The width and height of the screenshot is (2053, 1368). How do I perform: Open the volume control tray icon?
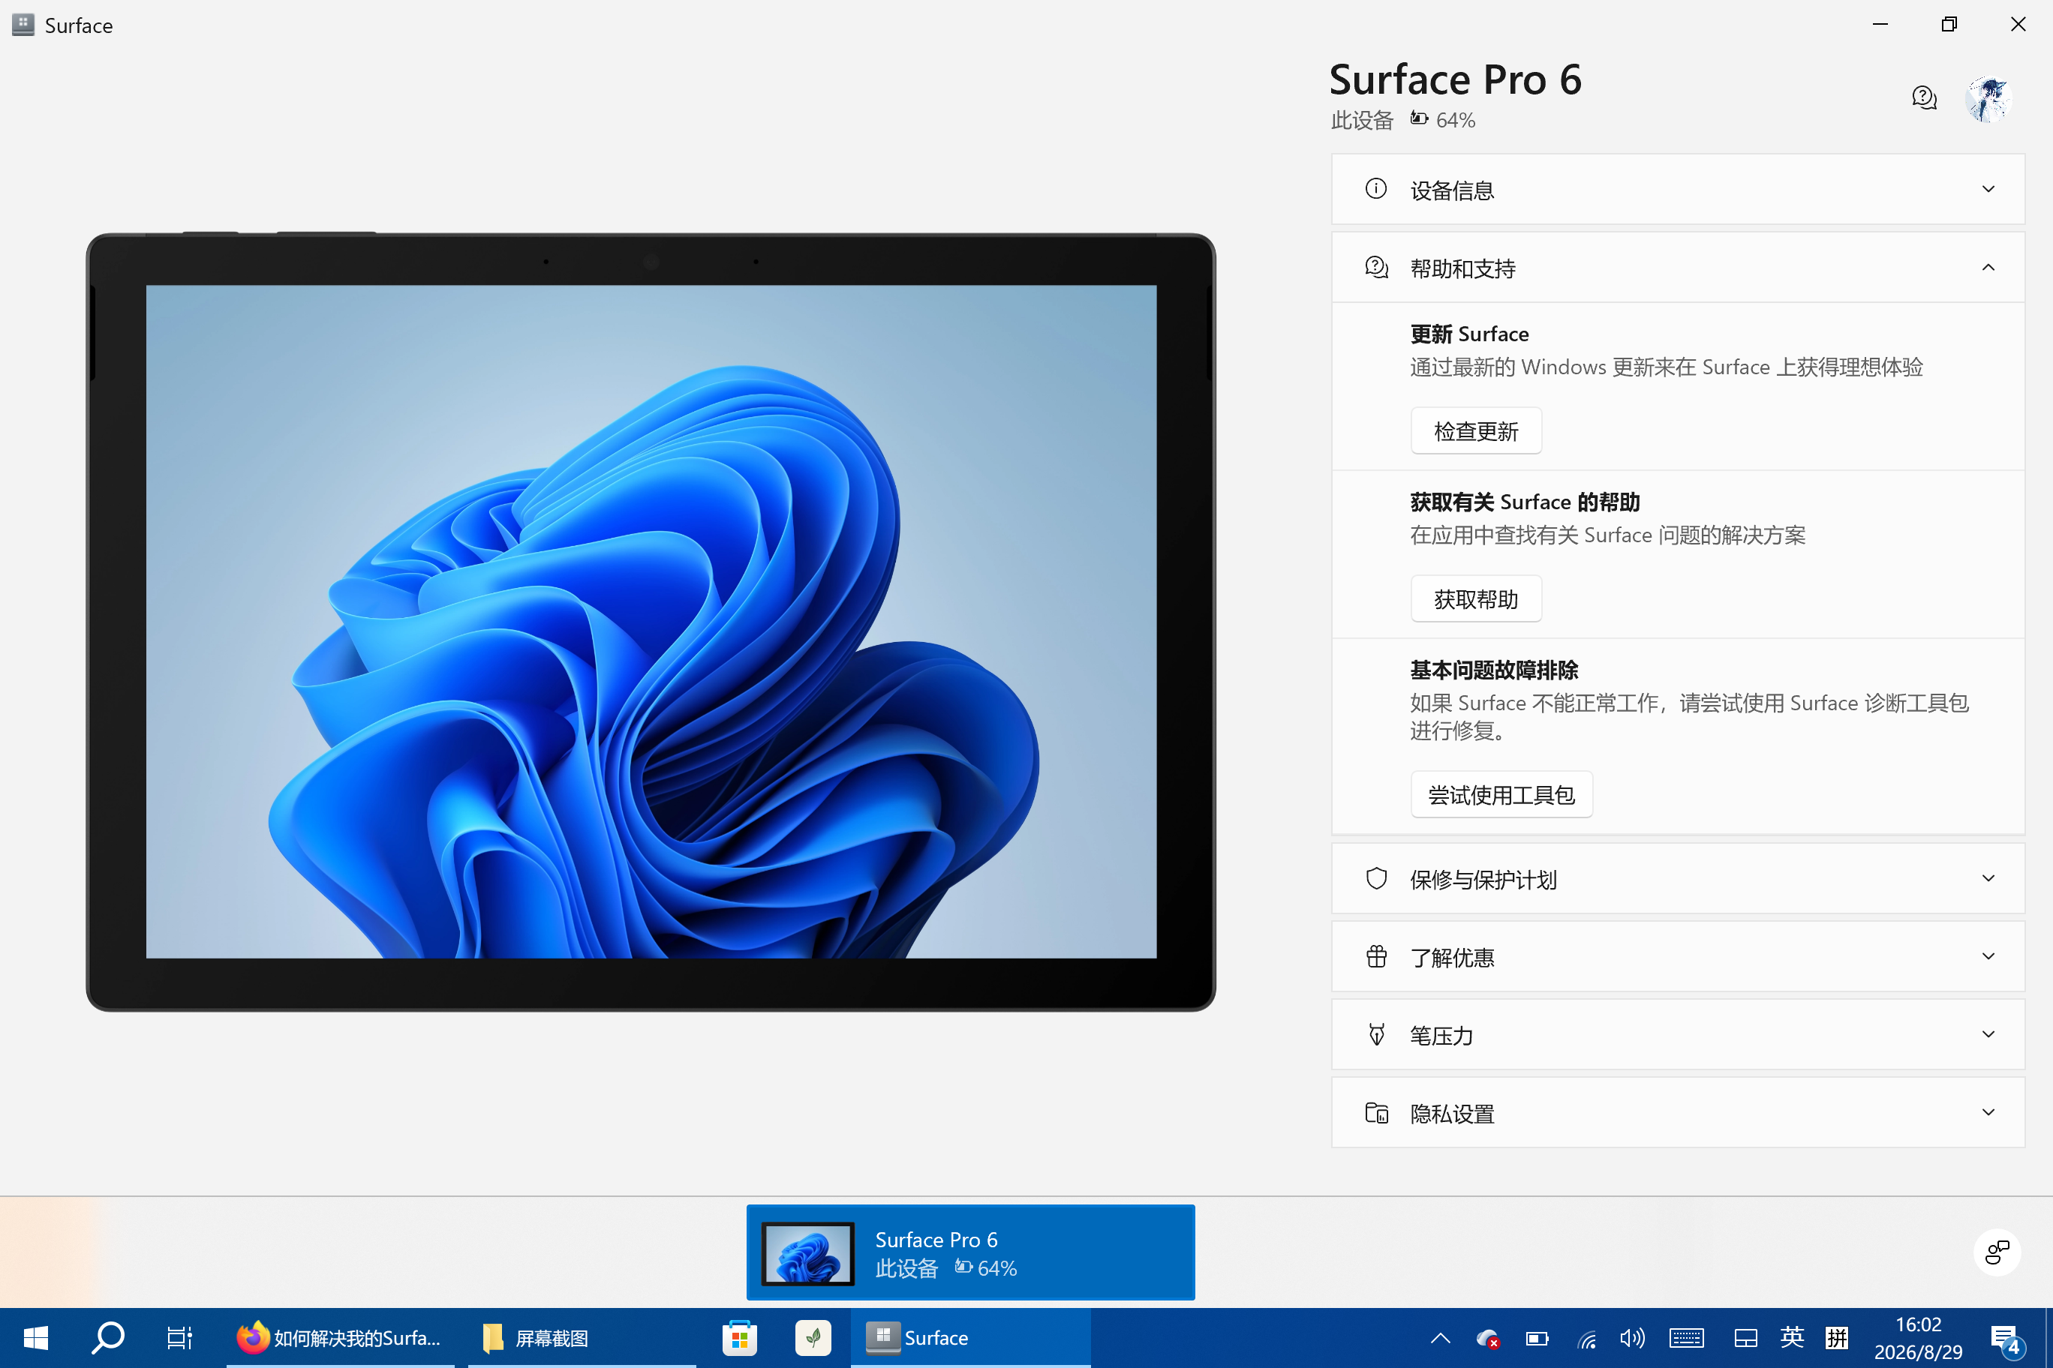click(x=1632, y=1337)
